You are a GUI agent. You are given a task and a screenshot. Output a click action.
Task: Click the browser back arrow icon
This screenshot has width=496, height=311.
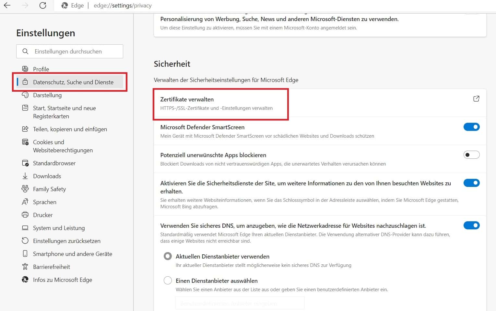pyautogui.click(x=7, y=6)
